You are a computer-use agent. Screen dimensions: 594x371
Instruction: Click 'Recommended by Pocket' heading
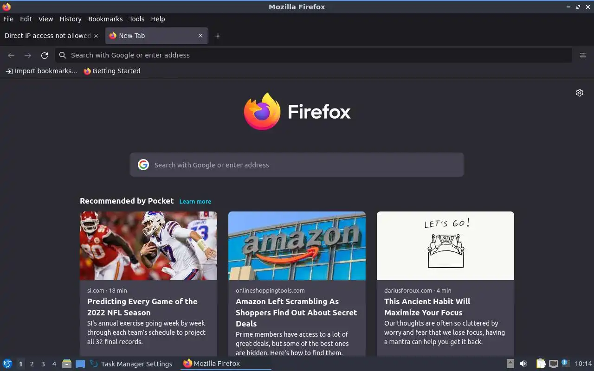(x=127, y=201)
